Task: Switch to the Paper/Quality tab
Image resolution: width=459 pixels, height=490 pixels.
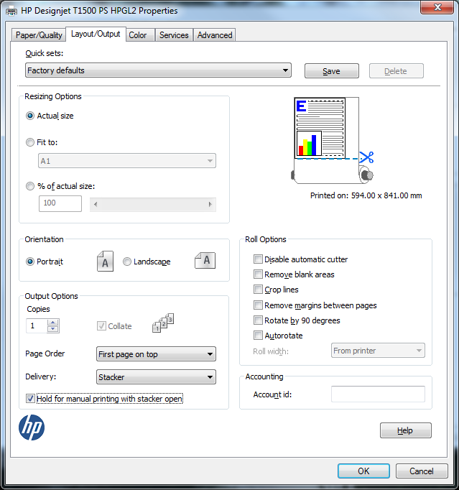Action: pos(39,35)
